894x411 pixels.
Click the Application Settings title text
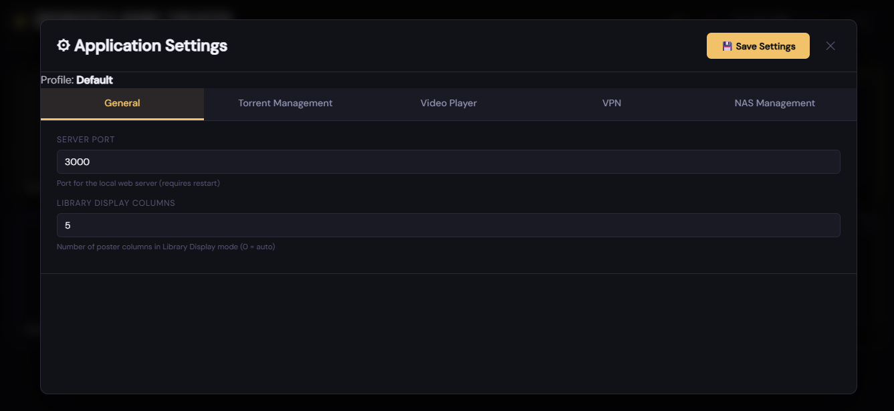tap(150, 45)
